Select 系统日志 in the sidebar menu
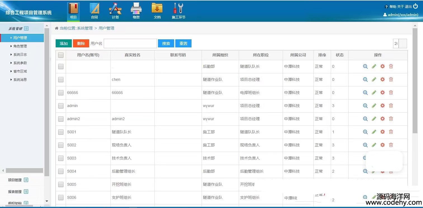Screen dimensions: 423x208 click(x=20, y=55)
